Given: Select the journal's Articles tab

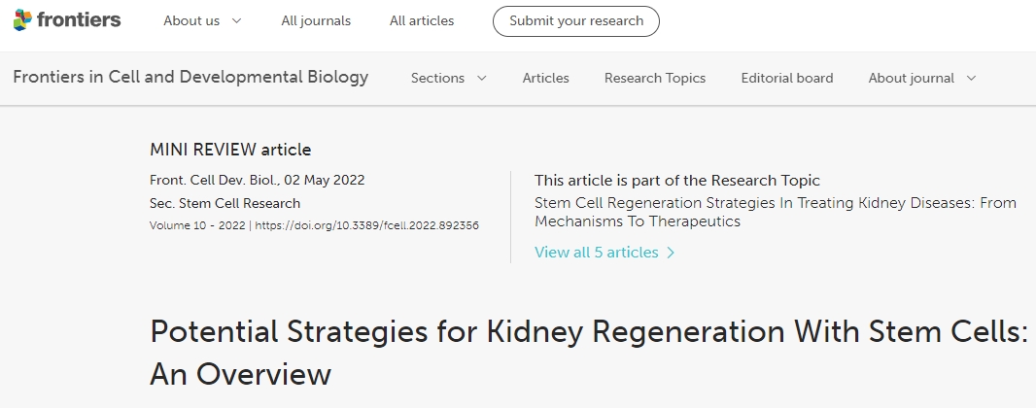Looking at the screenshot, I should point(546,79).
